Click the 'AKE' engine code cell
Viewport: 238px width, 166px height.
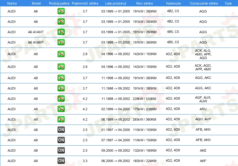[203, 150]
